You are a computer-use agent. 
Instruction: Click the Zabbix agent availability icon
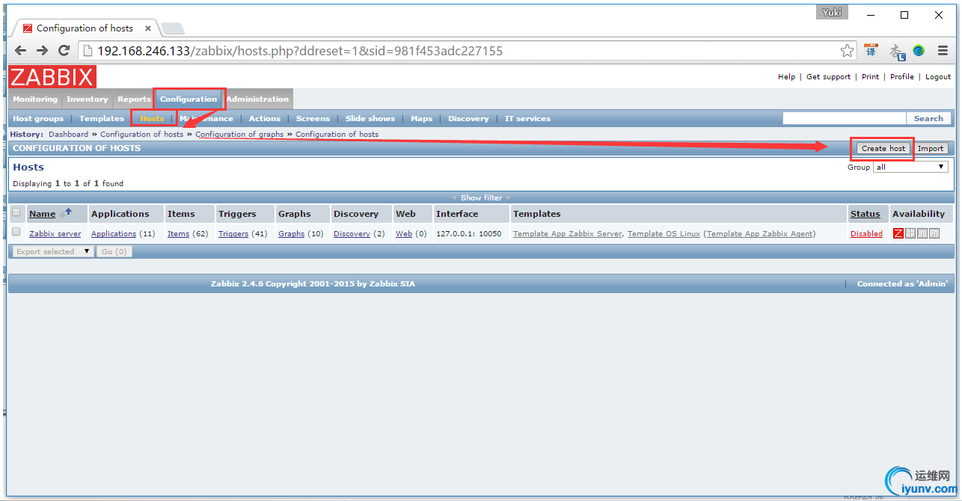[x=898, y=234]
